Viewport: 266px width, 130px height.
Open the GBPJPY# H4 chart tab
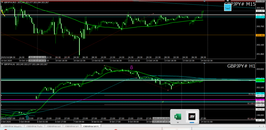click(x=54, y=127)
